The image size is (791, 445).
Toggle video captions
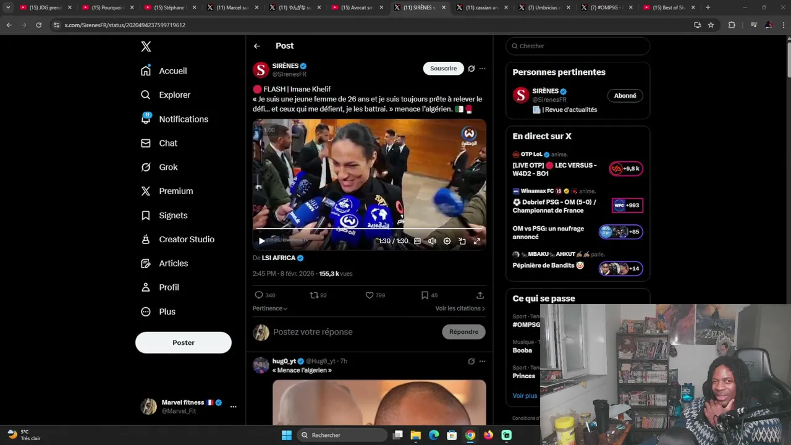point(417,241)
